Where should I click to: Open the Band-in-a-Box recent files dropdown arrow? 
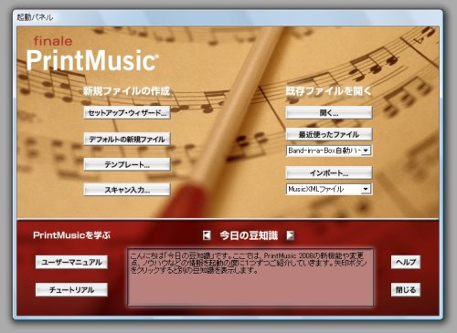click(x=366, y=151)
